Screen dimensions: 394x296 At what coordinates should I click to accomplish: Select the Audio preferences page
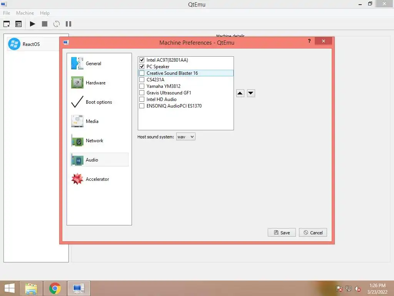[x=100, y=160]
